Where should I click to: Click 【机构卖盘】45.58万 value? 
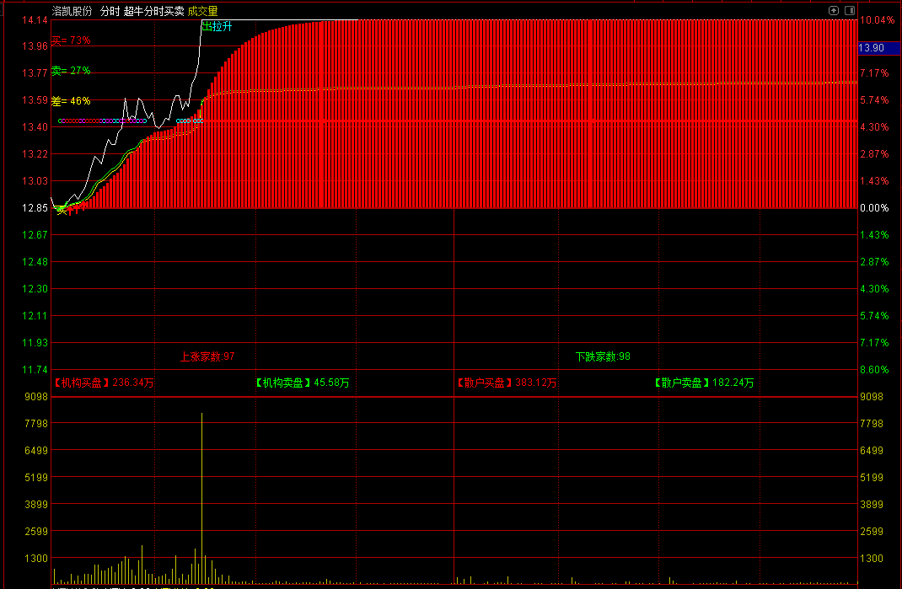coord(302,383)
